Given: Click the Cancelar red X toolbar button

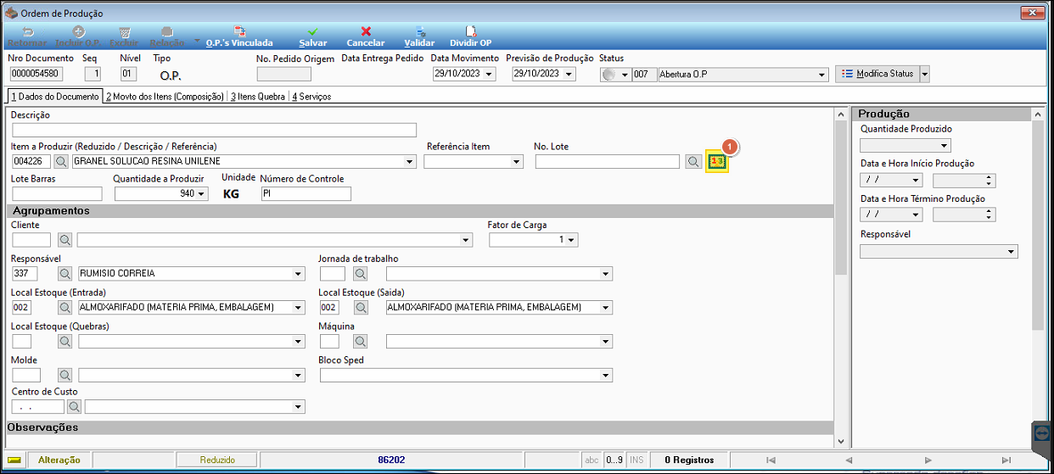Looking at the screenshot, I should pyautogui.click(x=366, y=36).
